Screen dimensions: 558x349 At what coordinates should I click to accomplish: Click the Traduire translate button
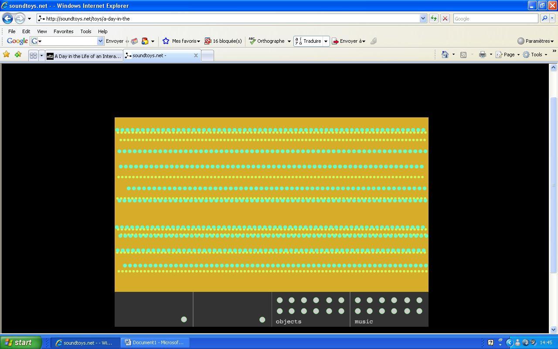pyautogui.click(x=308, y=41)
